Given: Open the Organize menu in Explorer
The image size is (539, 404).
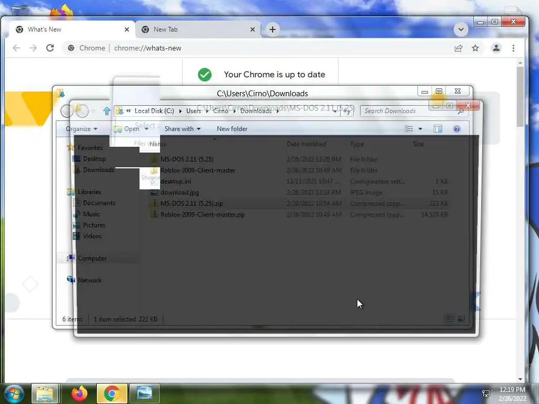Looking at the screenshot, I should 82,129.
